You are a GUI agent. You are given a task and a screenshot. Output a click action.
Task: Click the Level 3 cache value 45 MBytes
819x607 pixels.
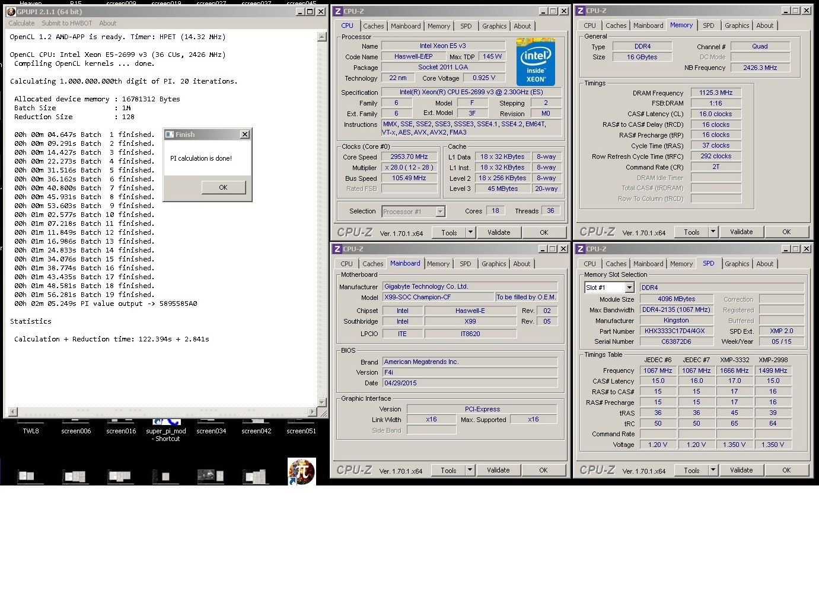(x=502, y=189)
